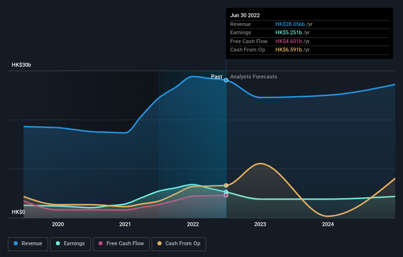Click the blue Revenue legend dot
The image size is (403, 257).
tap(16, 243)
